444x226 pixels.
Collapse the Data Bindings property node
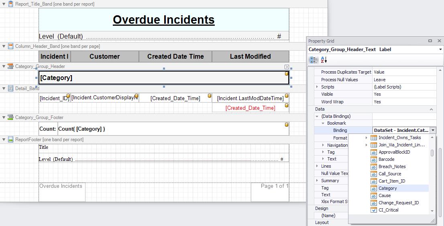pyautogui.click(x=317, y=116)
